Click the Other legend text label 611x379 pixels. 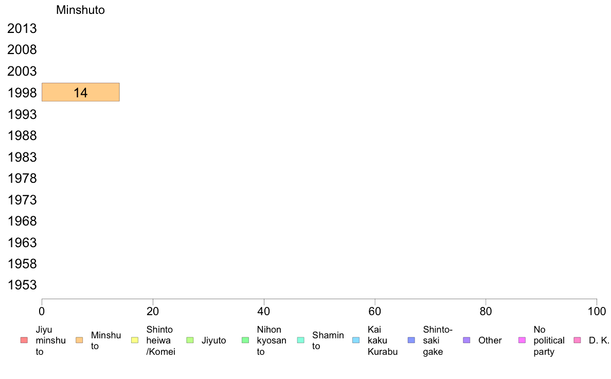(x=490, y=340)
